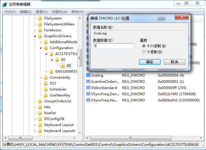Expand the Keyboard Layout tree node

click(x=35, y=125)
